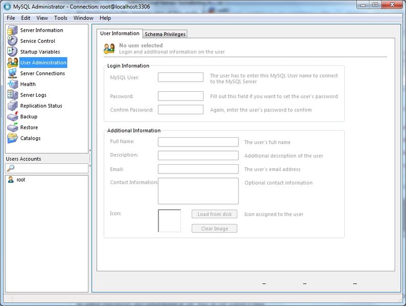Image resolution: width=406 pixels, height=306 pixels.
Task: Click the Service Control gear icon
Action: click(12, 41)
